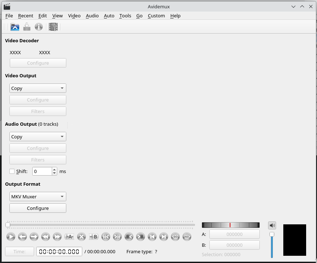Decrease audio shift with the down arrow
Image resolution: width=317 pixels, height=263 pixels.
pyautogui.click(x=54, y=173)
